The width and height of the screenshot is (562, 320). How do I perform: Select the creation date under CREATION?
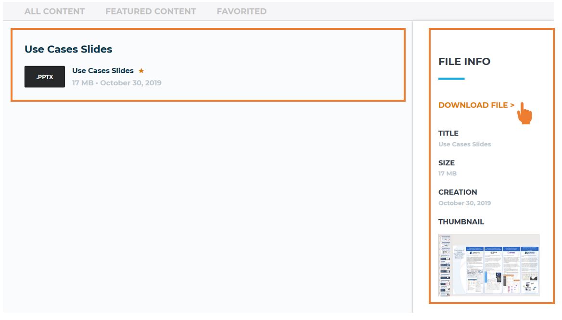click(x=465, y=203)
